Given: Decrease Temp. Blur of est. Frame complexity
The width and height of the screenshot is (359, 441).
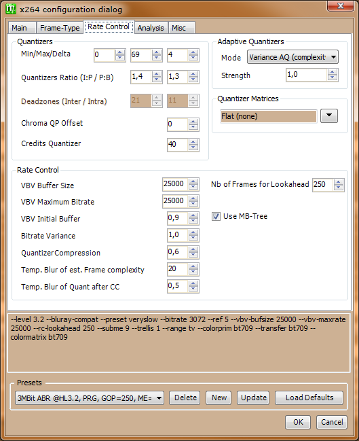Looking at the screenshot, I should (193, 272).
